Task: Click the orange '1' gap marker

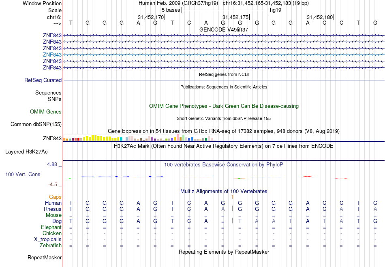Action: tap(232, 197)
